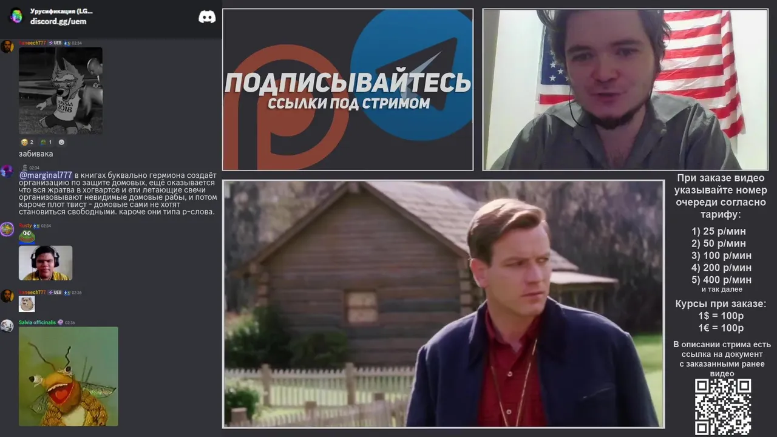This screenshot has height=437, width=777.
Task: Click the username Rusty
Action: click(x=25, y=226)
